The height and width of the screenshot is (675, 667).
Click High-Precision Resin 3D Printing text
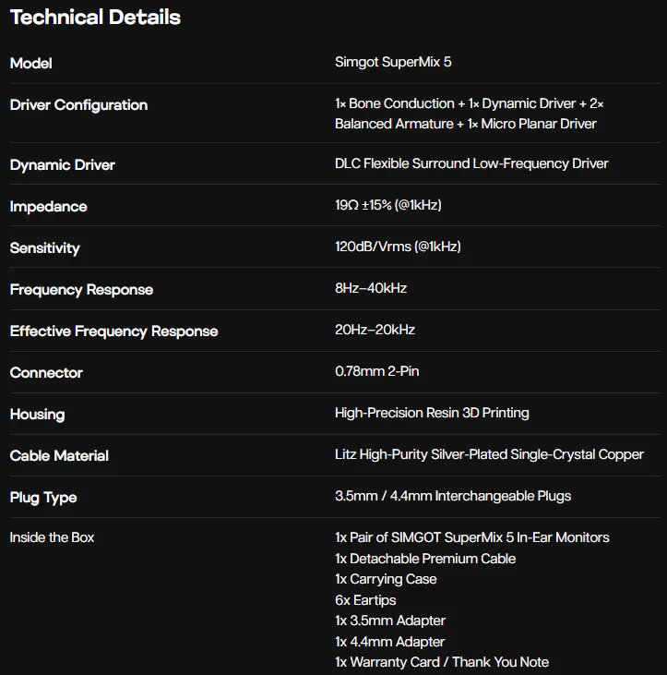432,413
